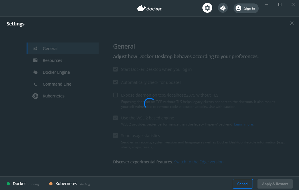299x190 pixels.
Task: Toggle Use the WSL 2 based engine
Action: (116, 118)
